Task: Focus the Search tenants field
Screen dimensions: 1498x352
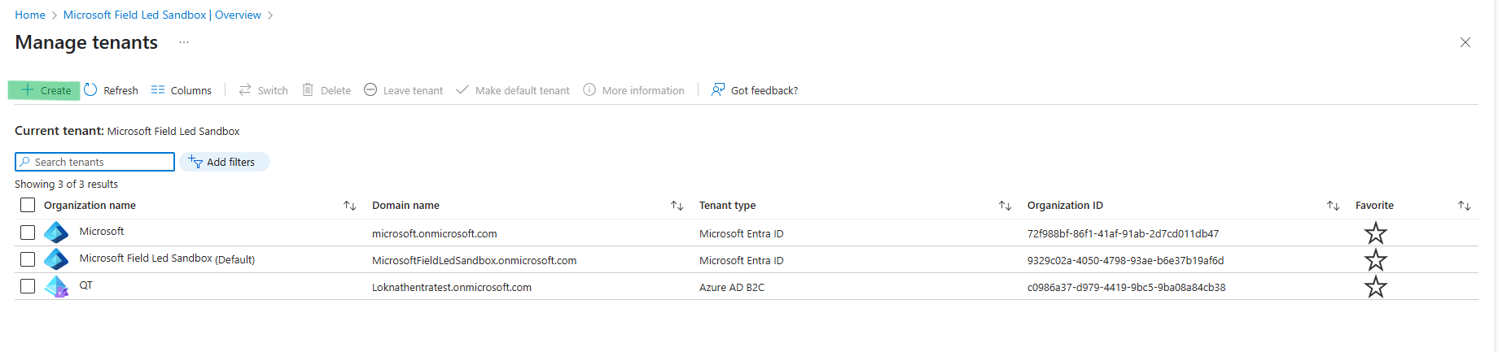Action: [x=94, y=162]
